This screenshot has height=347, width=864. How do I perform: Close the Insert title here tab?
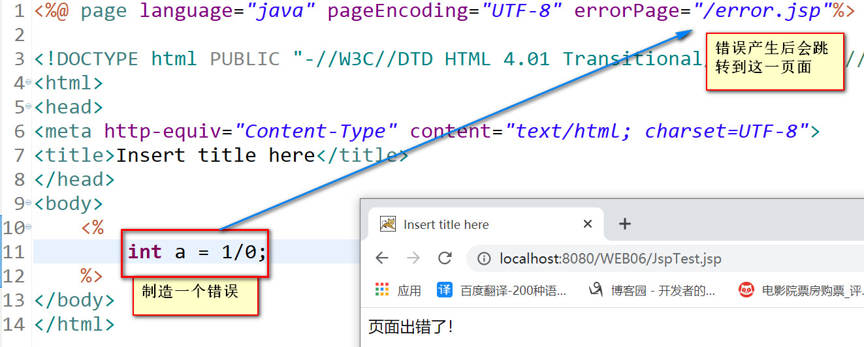(x=588, y=224)
